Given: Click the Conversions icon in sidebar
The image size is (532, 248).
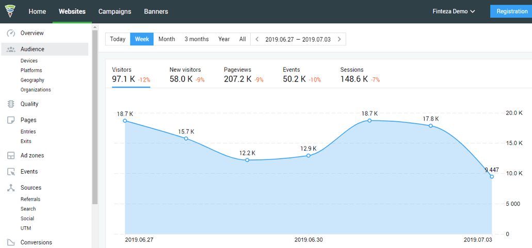Looking at the screenshot, I should tap(11, 242).
